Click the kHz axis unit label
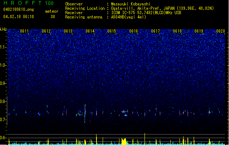 [3, 29]
